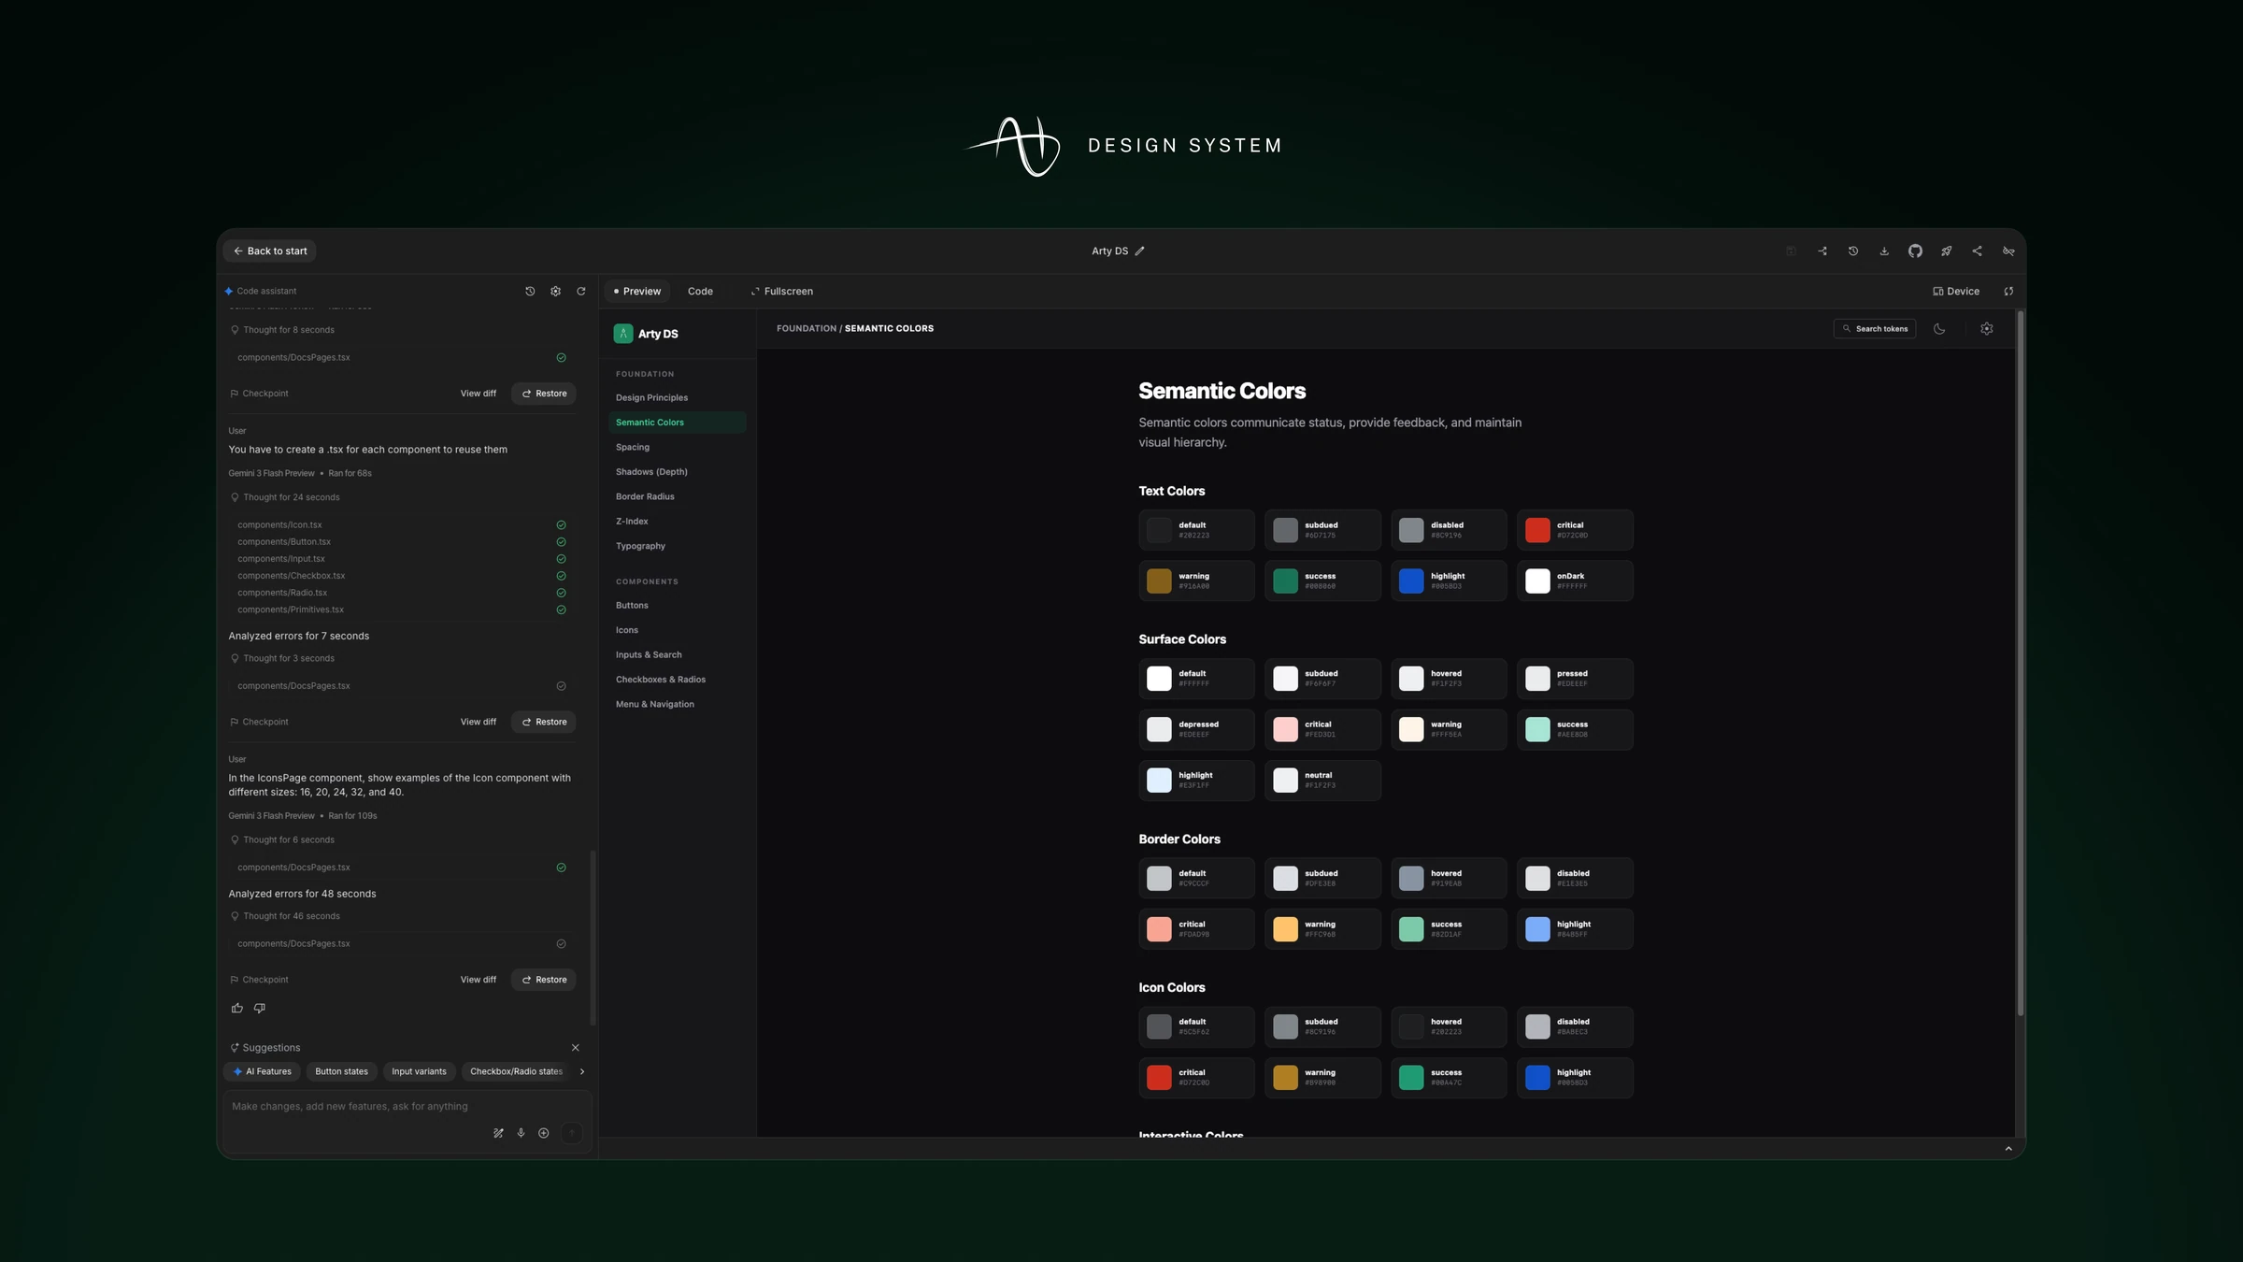The width and height of the screenshot is (2243, 1262).
Task: Click the add attachment plus icon
Action: coord(543,1133)
